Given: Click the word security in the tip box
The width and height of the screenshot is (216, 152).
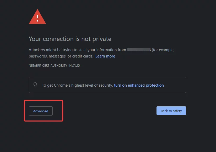Looking at the screenshot, I should click(106, 85).
